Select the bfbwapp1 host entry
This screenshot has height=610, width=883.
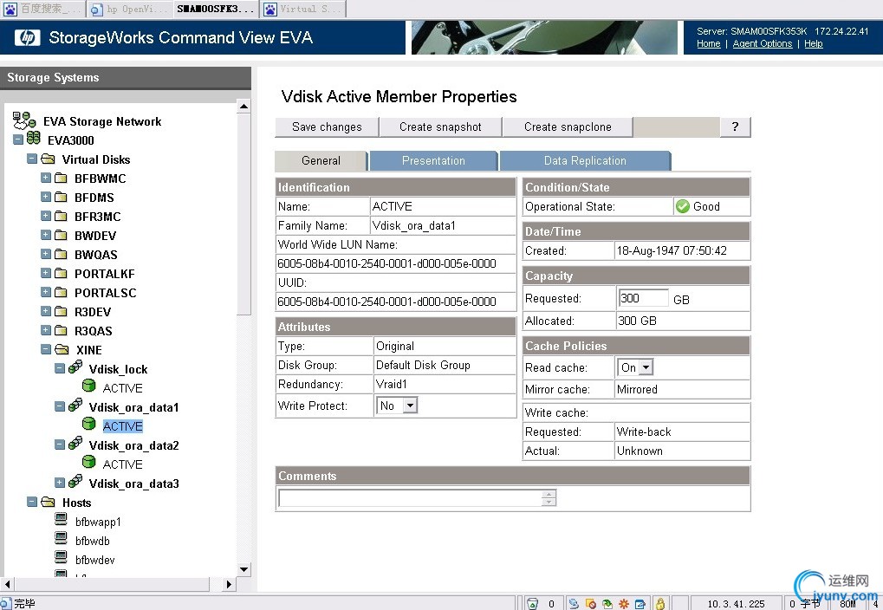pos(98,522)
